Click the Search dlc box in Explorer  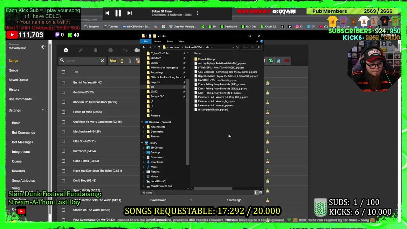tap(251, 47)
